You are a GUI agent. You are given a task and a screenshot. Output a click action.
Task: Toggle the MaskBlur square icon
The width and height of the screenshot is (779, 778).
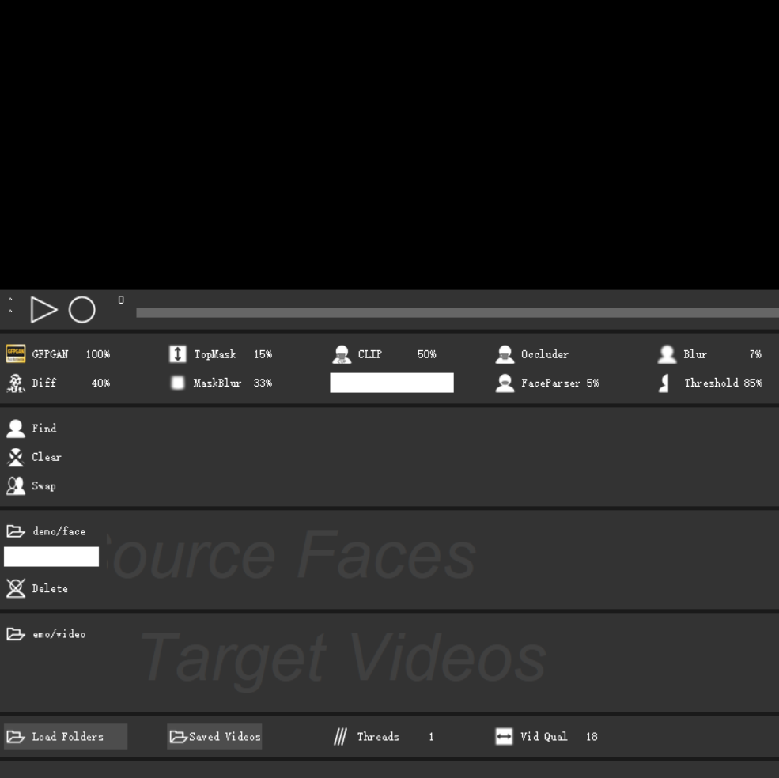177,383
